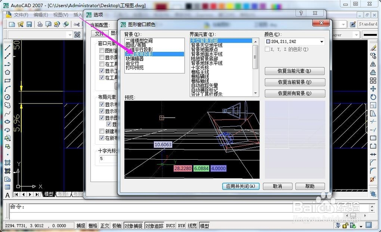Click the Save toolbar icon

coord(29,24)
